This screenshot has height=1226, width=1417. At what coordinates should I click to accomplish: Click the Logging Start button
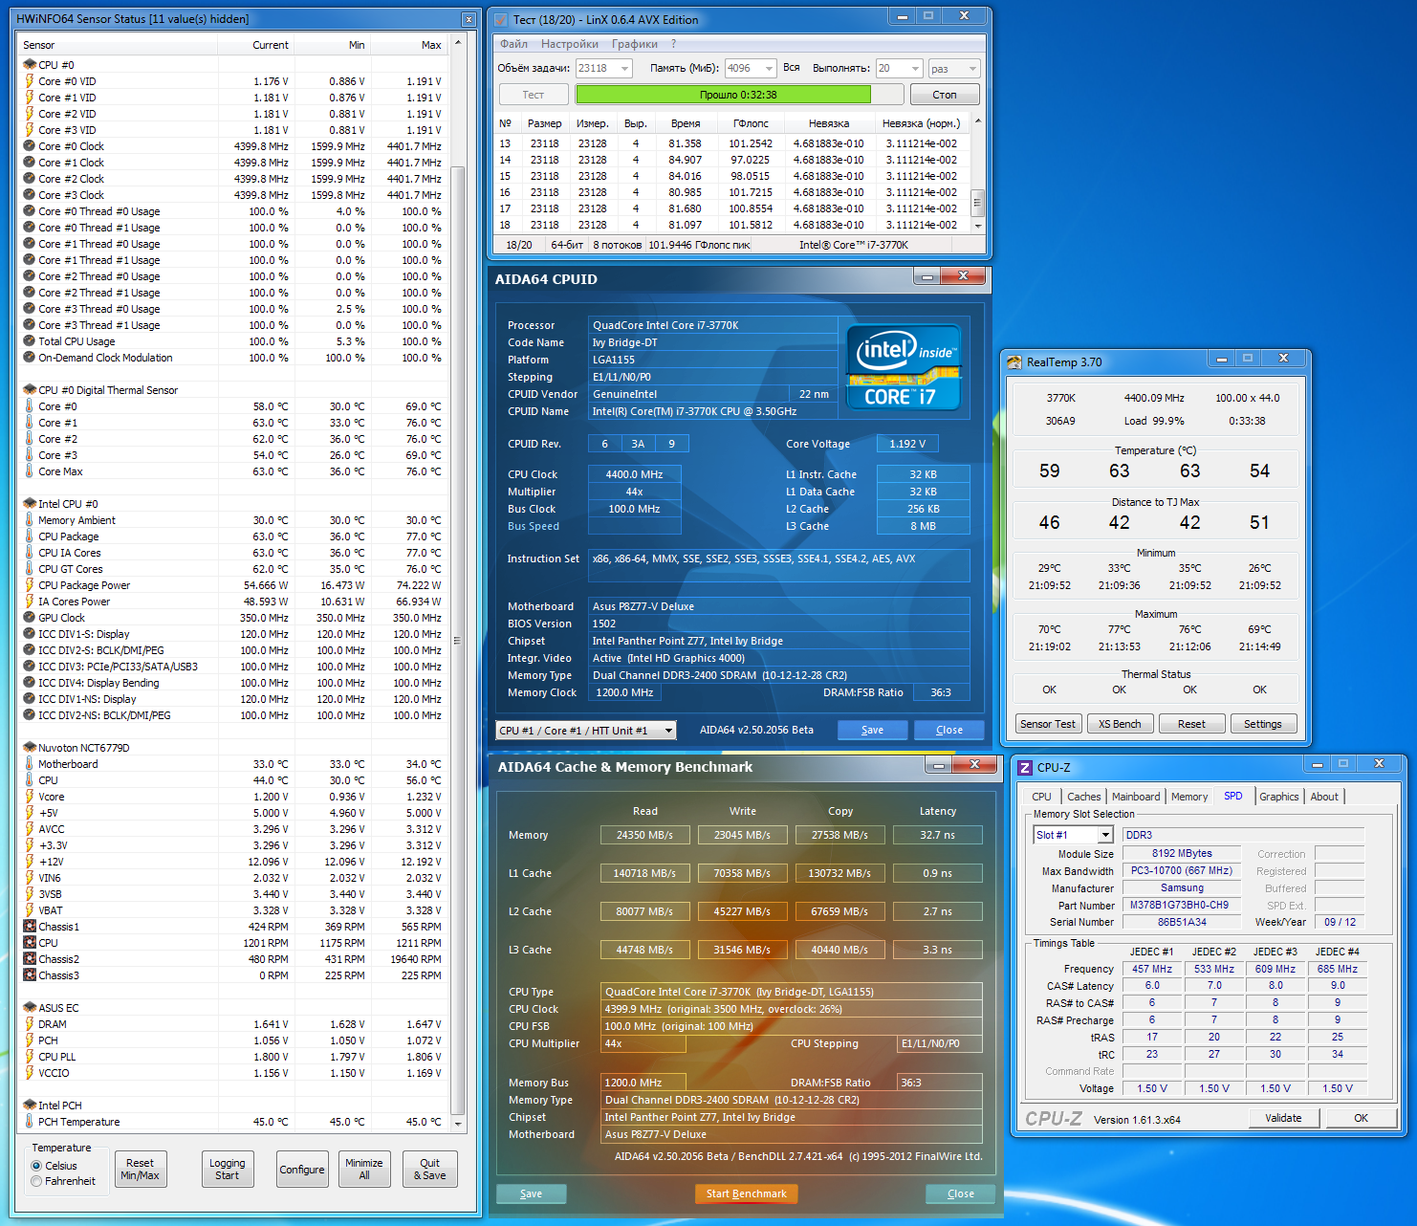(x=228, y=1170)
